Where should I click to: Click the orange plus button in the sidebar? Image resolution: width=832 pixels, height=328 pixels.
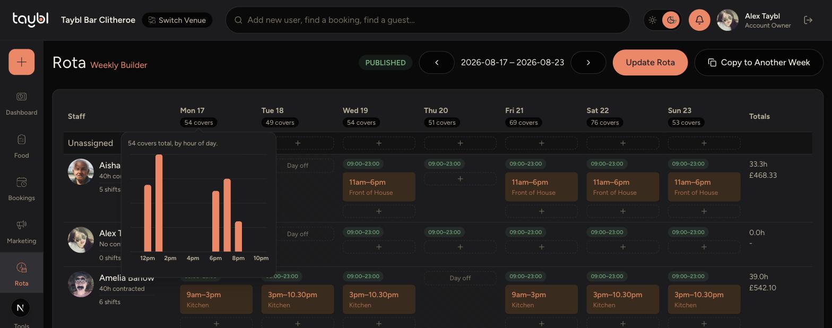pos(22,62)
